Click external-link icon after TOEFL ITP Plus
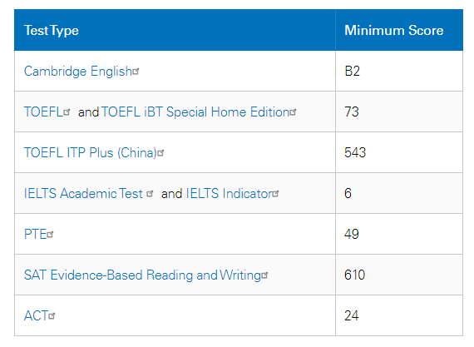Screen dimensions: 474x347 click(160, 153)
